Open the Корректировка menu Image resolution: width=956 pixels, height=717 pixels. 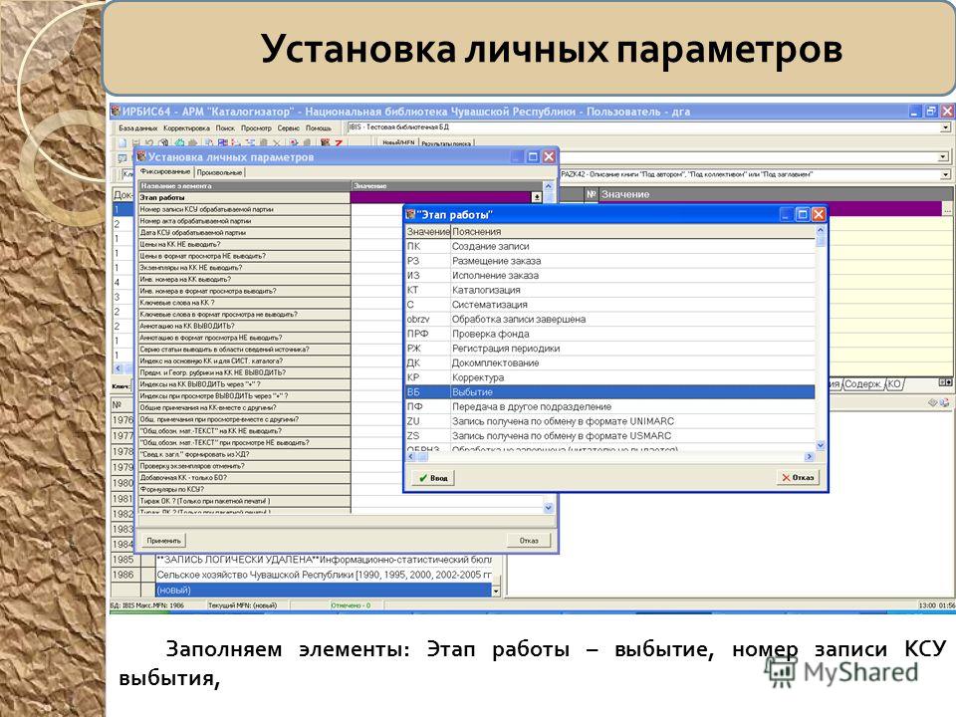click(186, 128)
